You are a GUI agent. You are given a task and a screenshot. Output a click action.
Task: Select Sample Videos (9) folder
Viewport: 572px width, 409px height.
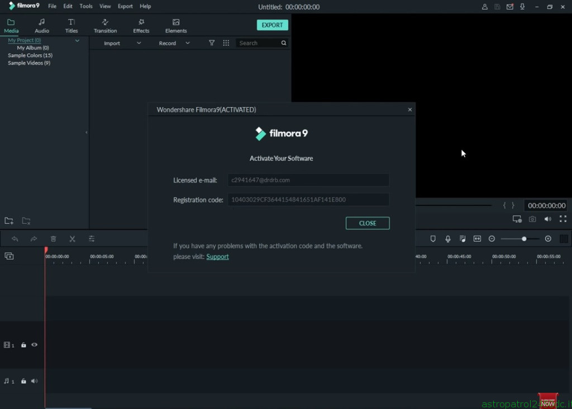29,63
